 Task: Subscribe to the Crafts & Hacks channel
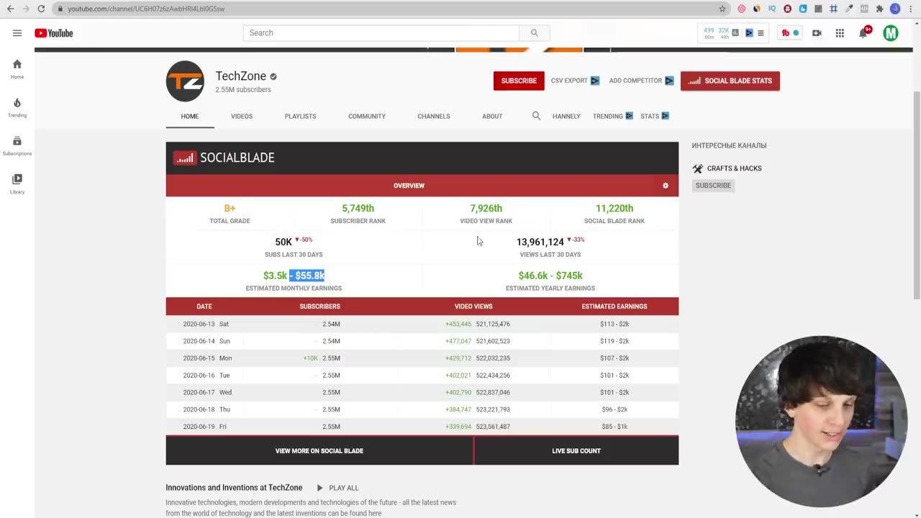pos(713,186)
